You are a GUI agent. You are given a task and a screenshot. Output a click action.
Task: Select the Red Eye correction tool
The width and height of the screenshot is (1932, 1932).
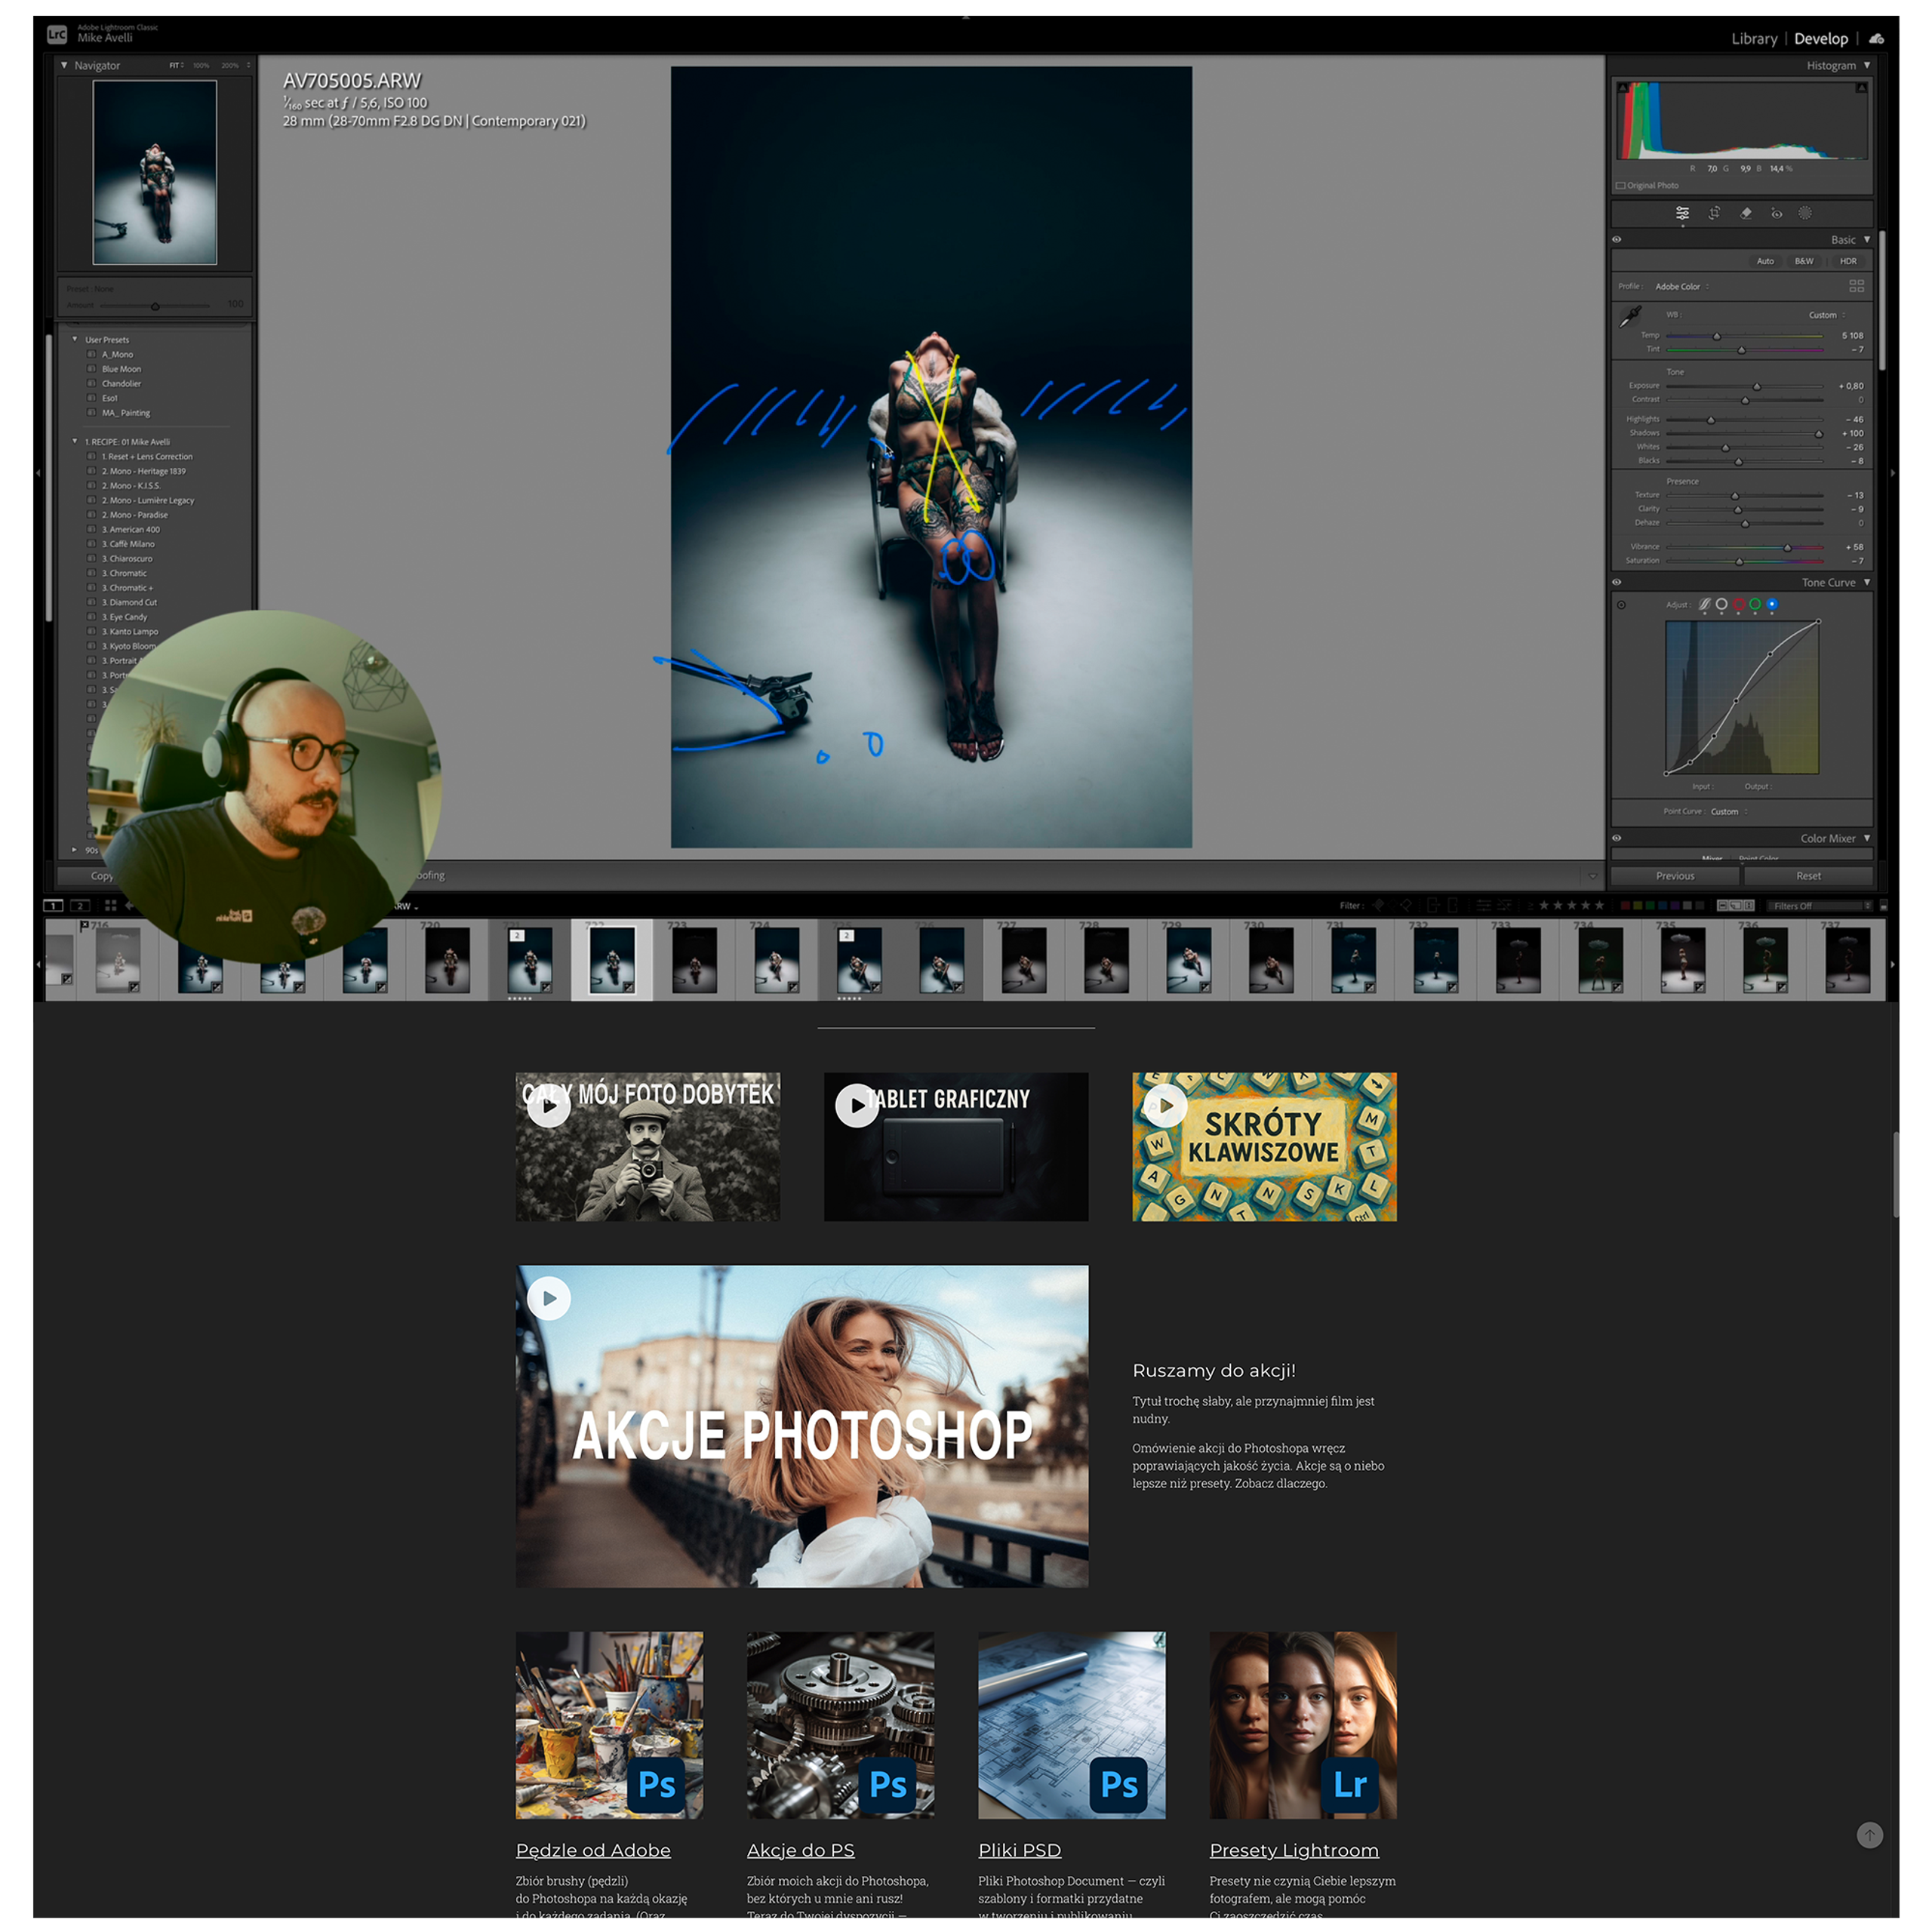click(1776, 213)
